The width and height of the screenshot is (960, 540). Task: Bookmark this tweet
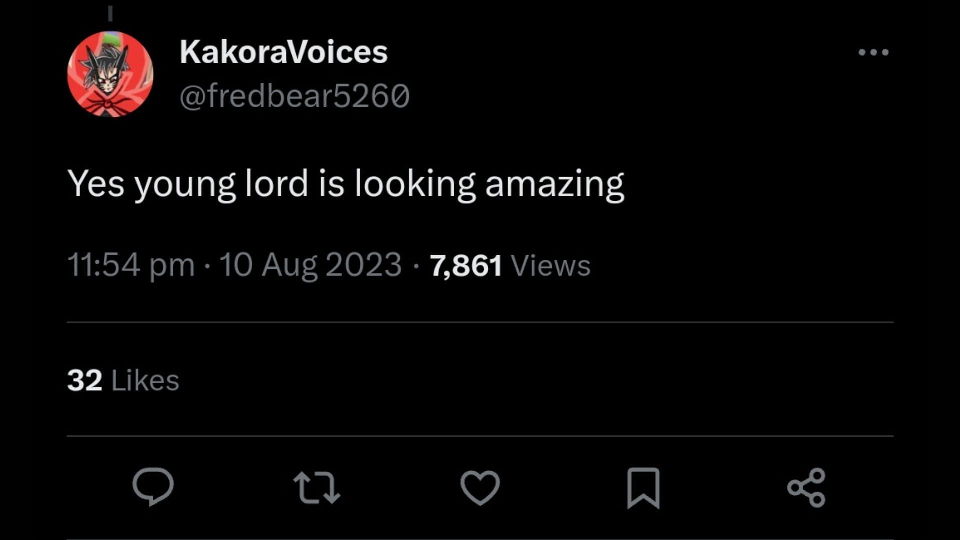pos(643,488)
